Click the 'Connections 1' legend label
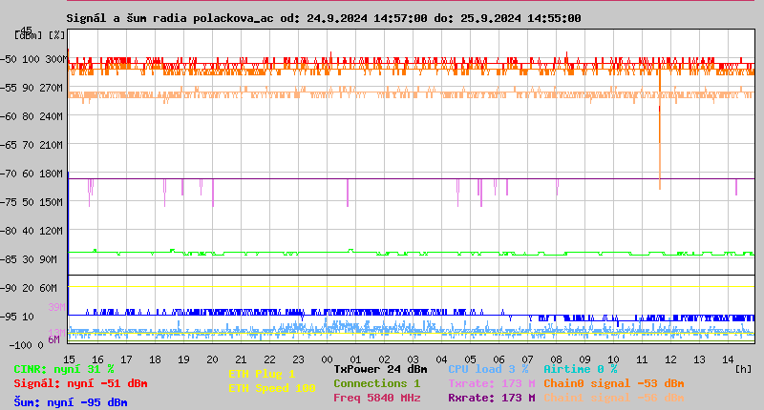 (376, 383)
